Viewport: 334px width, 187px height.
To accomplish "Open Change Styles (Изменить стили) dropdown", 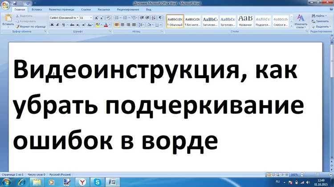I will (301, 21).
